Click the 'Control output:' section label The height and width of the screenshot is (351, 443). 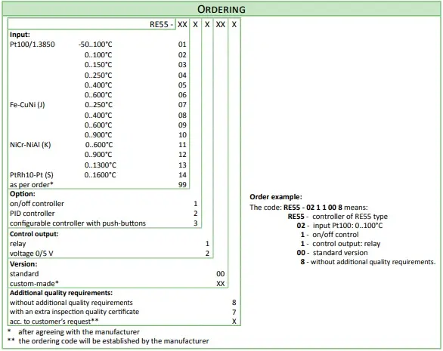tap(34, 234)
